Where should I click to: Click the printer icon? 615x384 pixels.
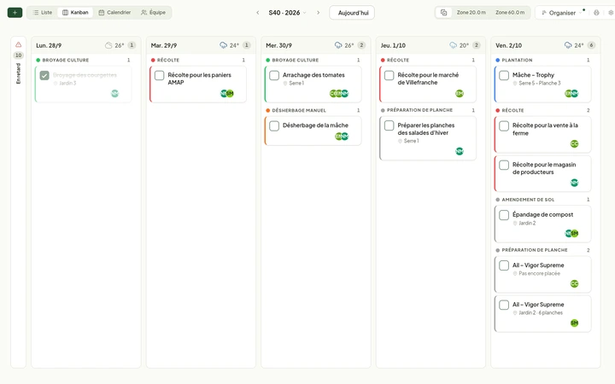596,13
